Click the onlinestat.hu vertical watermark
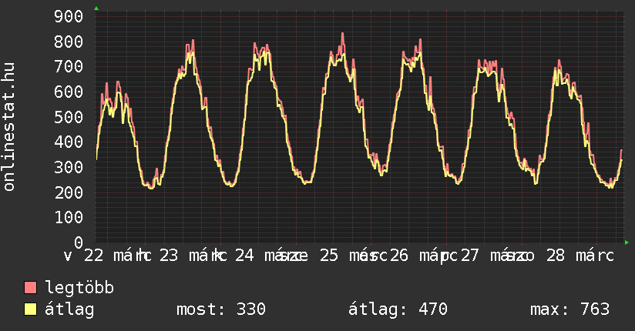 (10, 127)
